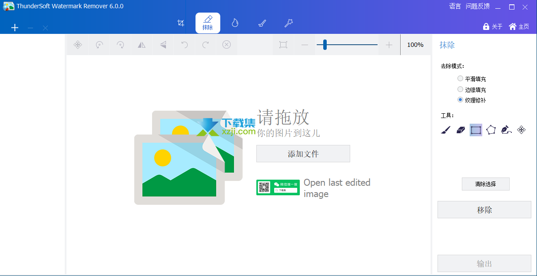
Task: Open last edited image link
Action: point(337,188)
